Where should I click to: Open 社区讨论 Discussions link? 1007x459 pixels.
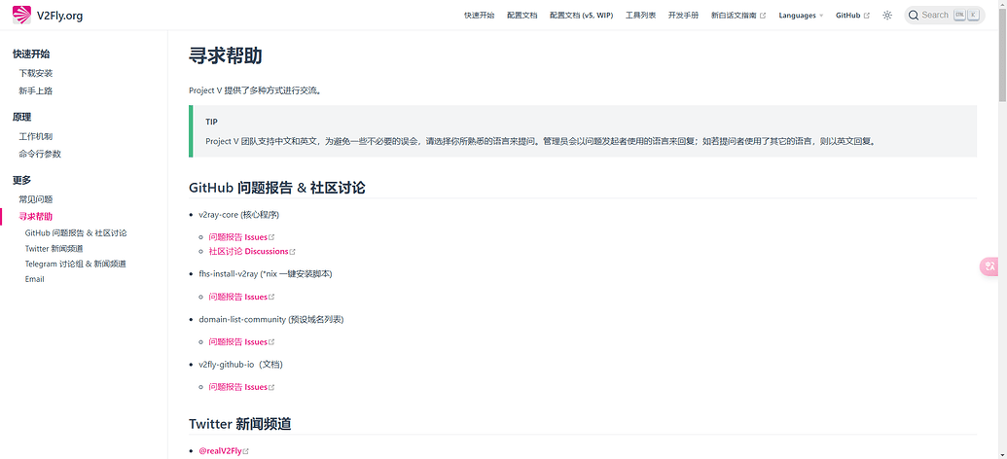(252, 251)
